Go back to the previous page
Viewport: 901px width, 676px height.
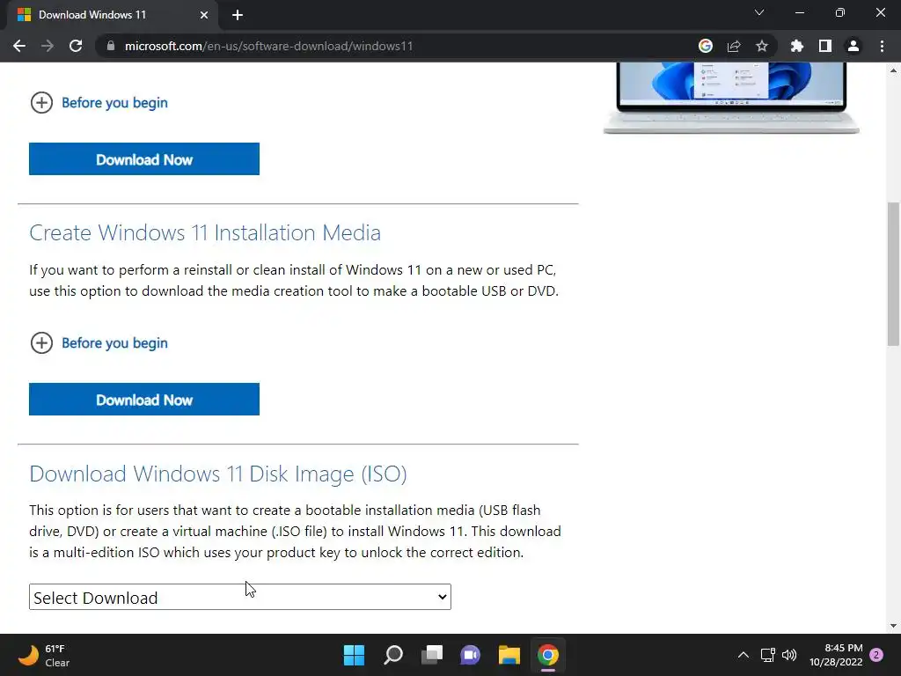click(19, 46)
